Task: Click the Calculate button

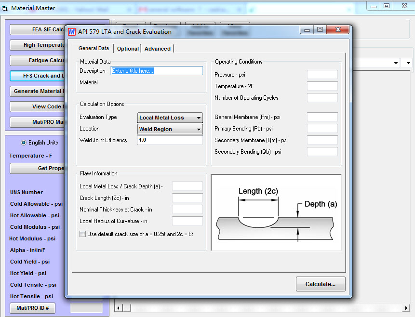Action: click(321, 284)
